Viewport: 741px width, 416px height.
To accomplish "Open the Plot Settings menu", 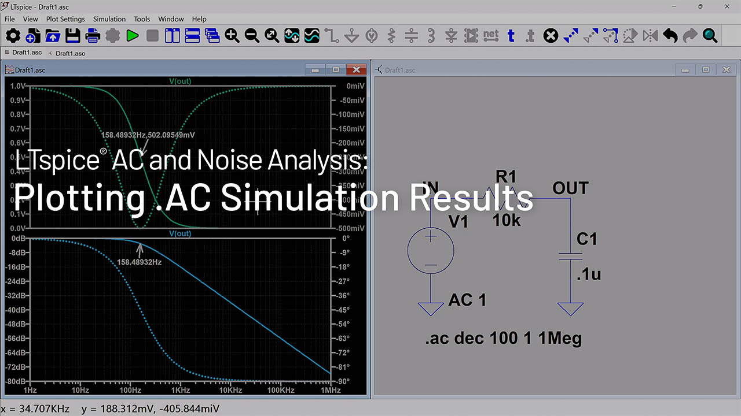I will (x=65, y=19).
